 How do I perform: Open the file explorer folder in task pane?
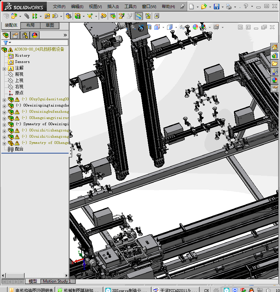[x=275, y=64]
